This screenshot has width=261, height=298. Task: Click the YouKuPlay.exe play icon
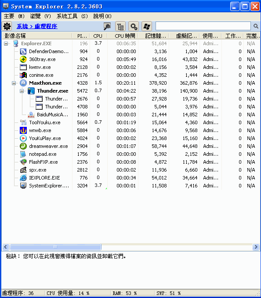(23, 138)
